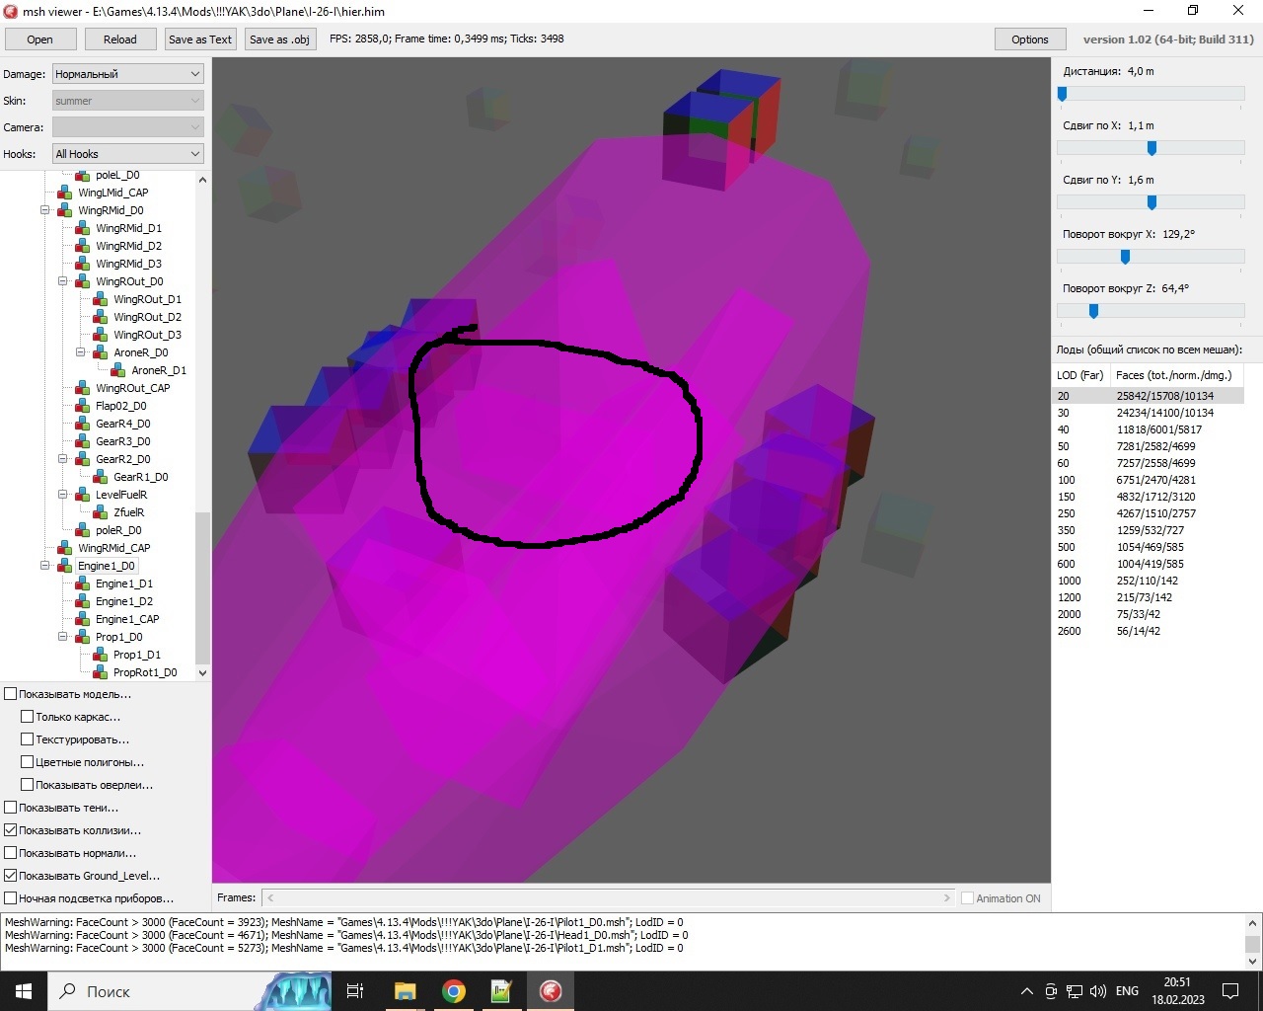
Task: Uncheck the 'Показывать Ground_Level' checkbox
Action: click(11, 876)
